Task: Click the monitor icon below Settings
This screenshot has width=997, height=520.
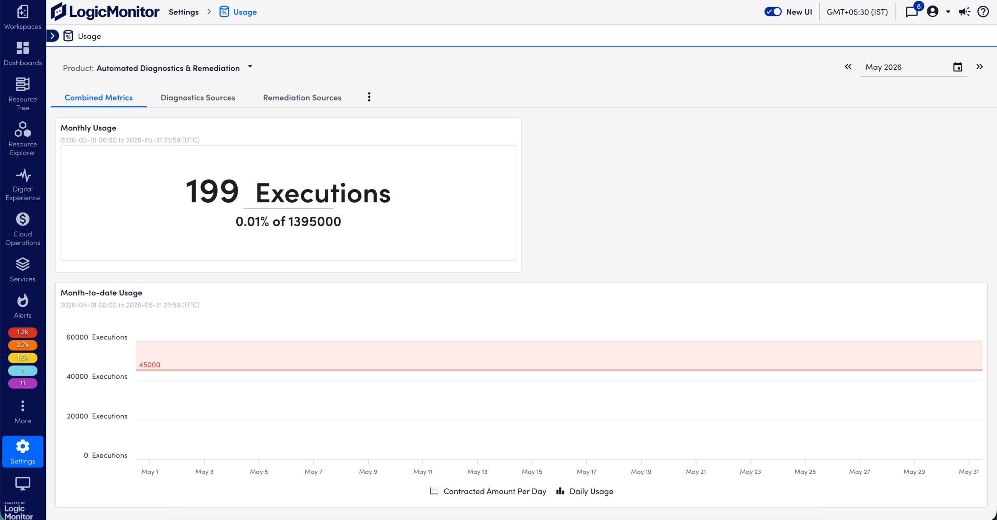Action: pyautogui.click(x=23, y=484)
